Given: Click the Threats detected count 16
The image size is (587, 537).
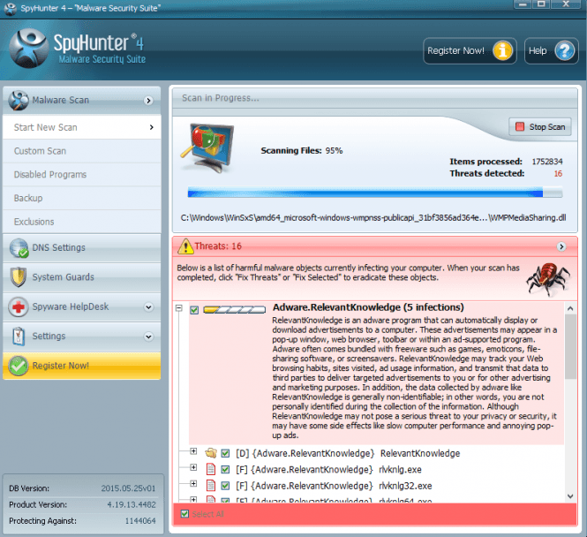Looking at the screenshot, I should pyautogui.click(x=558, y=173).
